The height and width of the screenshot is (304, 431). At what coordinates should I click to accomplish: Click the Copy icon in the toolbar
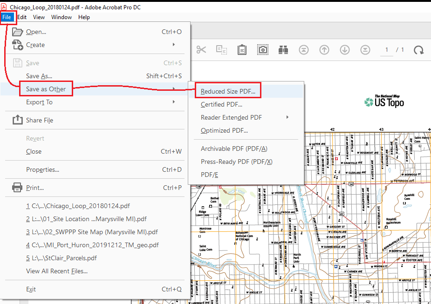tap(222, 49)
